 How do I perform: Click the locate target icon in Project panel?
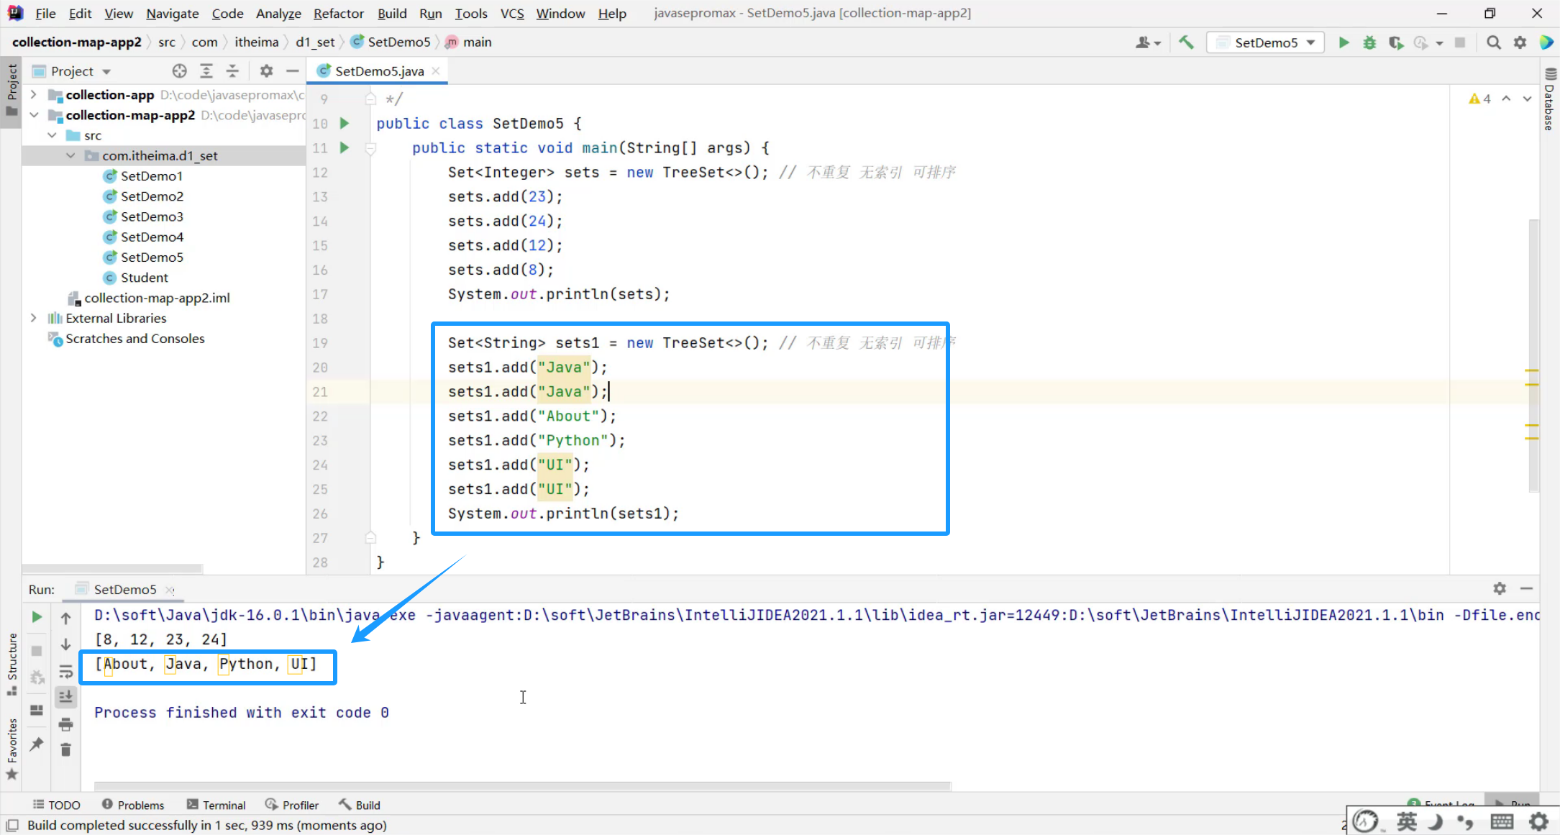coord(179,70)
